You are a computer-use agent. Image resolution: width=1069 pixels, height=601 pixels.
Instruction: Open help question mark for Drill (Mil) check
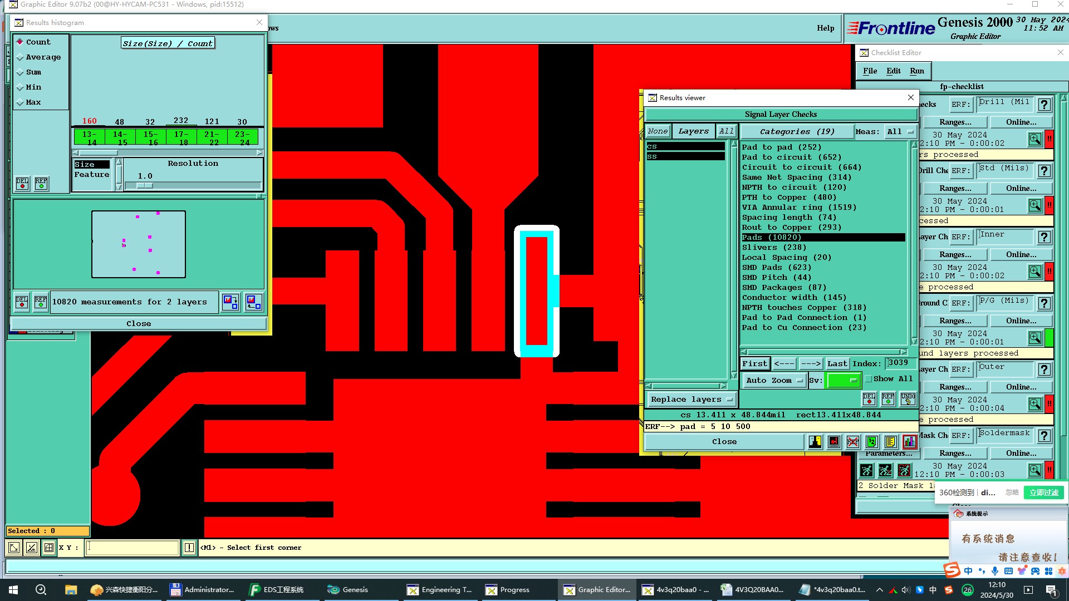pos(1045,105)
